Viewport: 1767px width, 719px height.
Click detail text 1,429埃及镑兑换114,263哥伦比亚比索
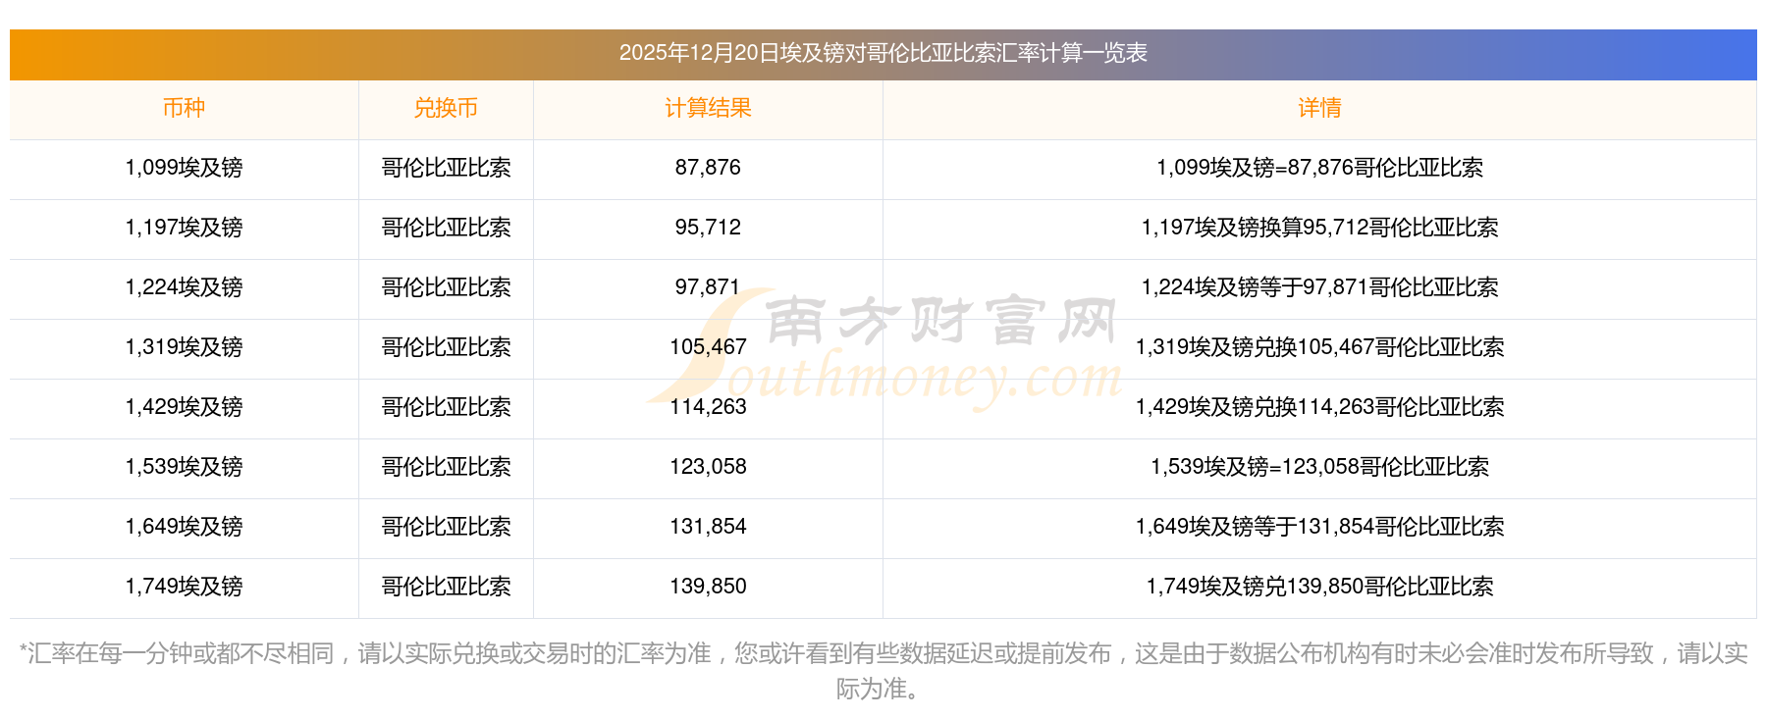coord(1319,407)
